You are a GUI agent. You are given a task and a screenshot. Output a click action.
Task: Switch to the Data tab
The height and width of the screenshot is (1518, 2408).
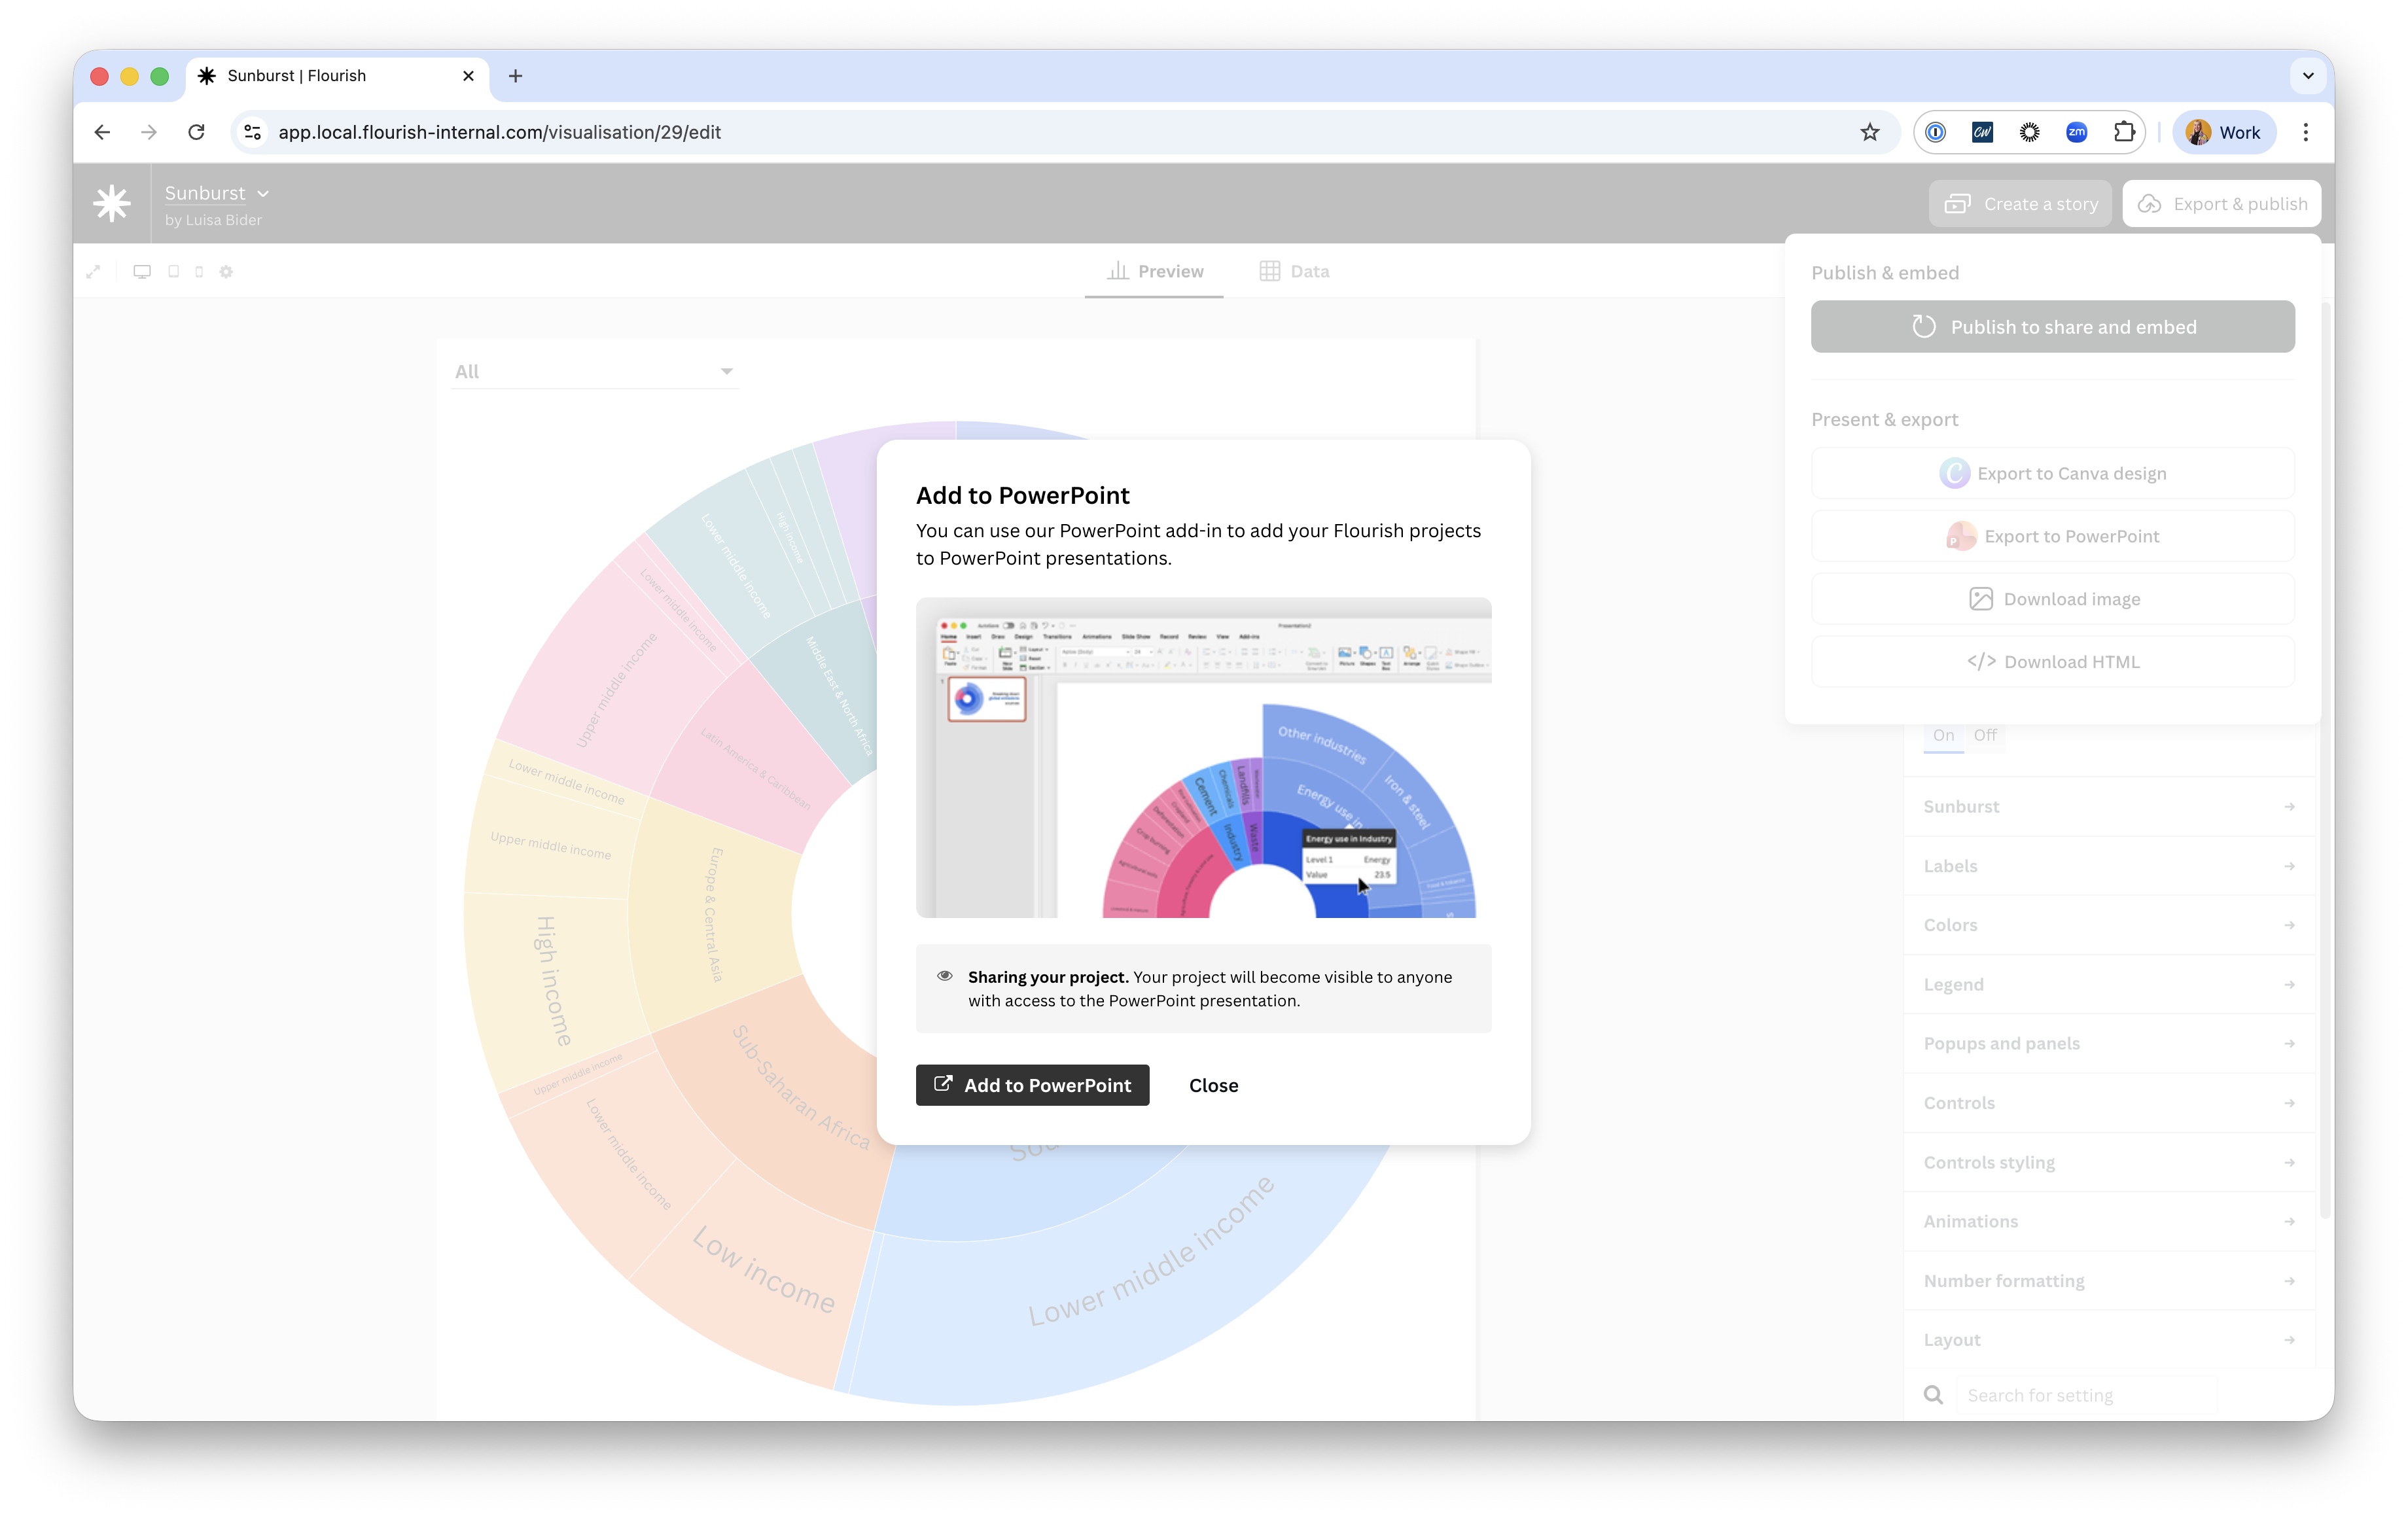(1294, 272)
